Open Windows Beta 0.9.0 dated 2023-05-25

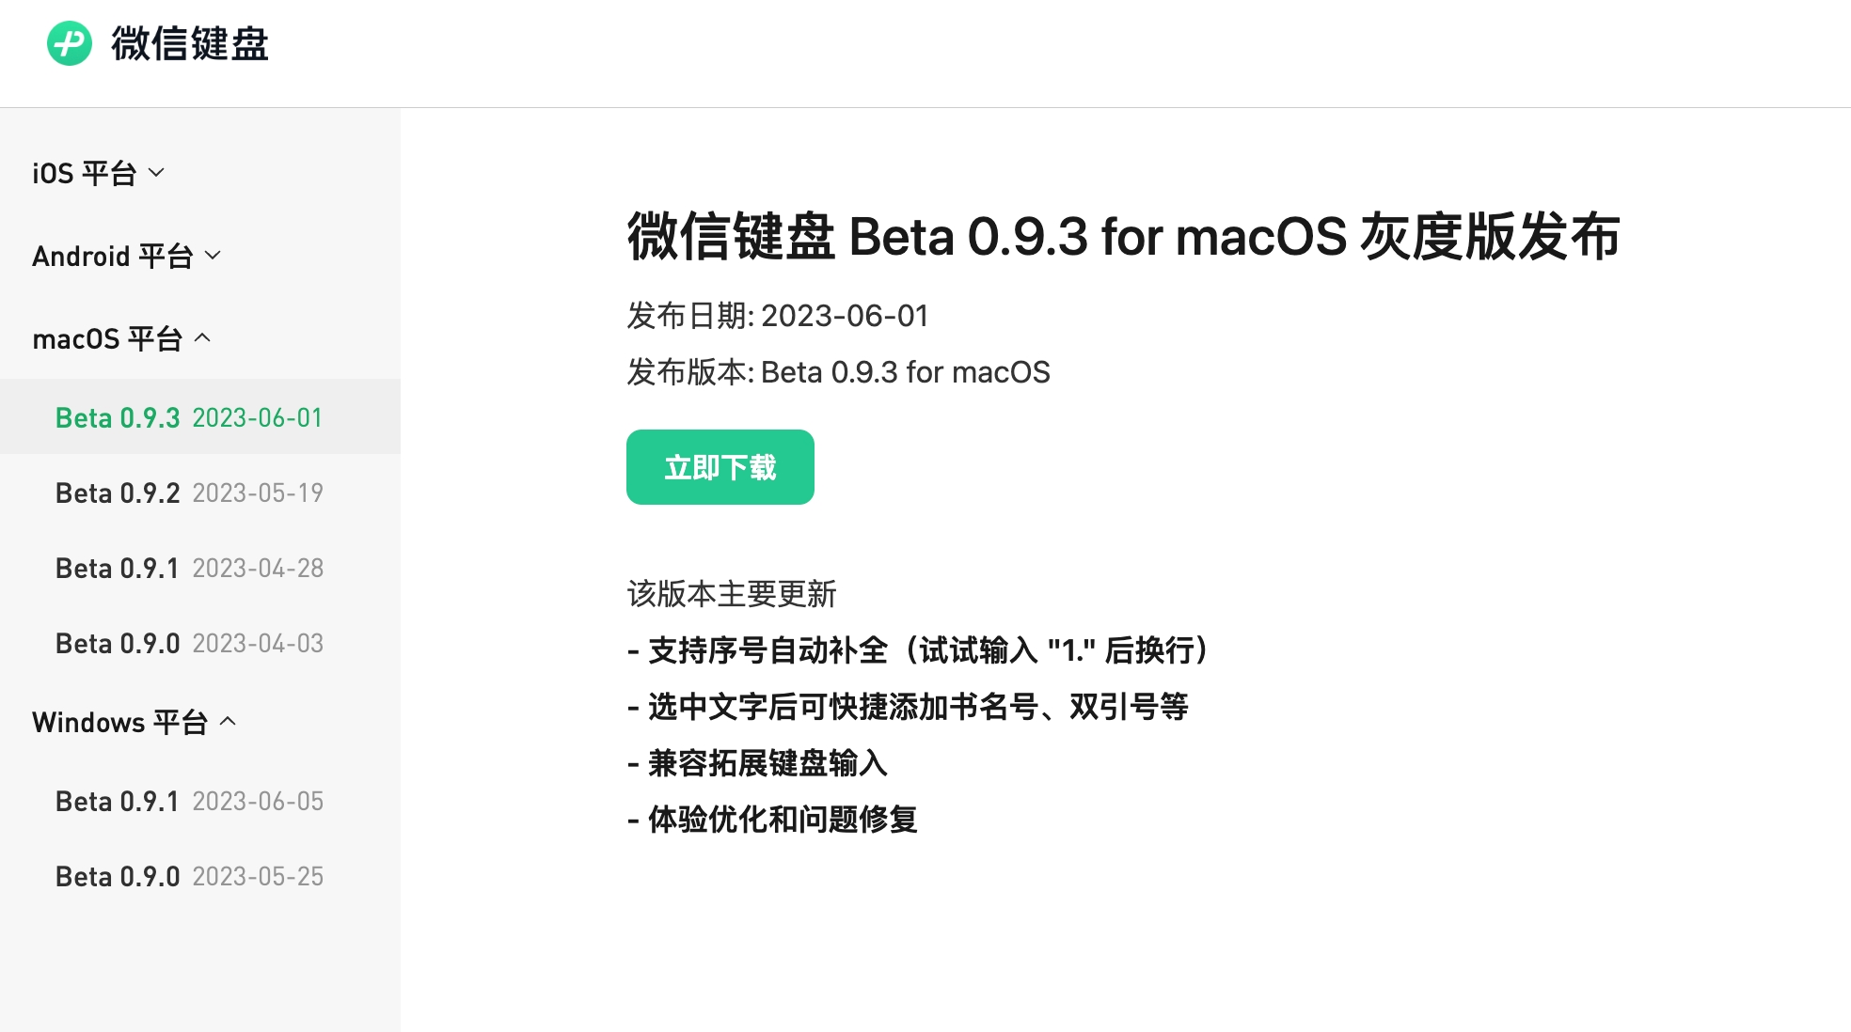point(188,876)
